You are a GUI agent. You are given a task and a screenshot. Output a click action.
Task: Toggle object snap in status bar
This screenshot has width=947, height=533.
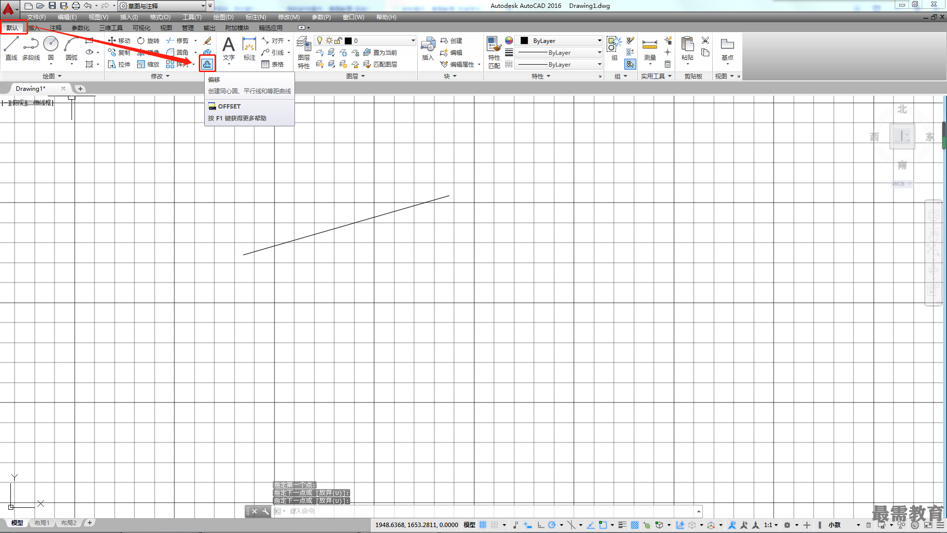click(603, 525)
